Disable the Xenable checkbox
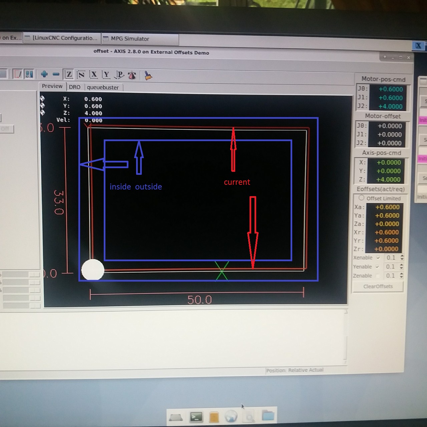The width and height of the screenshot is (427, 427). click(x=378, y=258)
